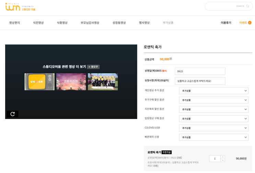This screenshot has width=255, height=173.
Task: Open the group photo related video thumbnail
Action: pos(103,82)
